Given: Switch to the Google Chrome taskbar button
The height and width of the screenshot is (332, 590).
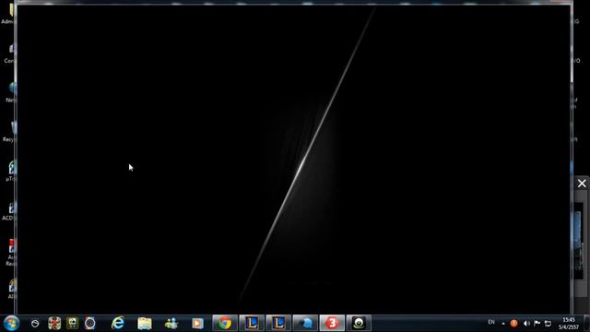Looking at the screenshot, I should [x=225, y=323].
